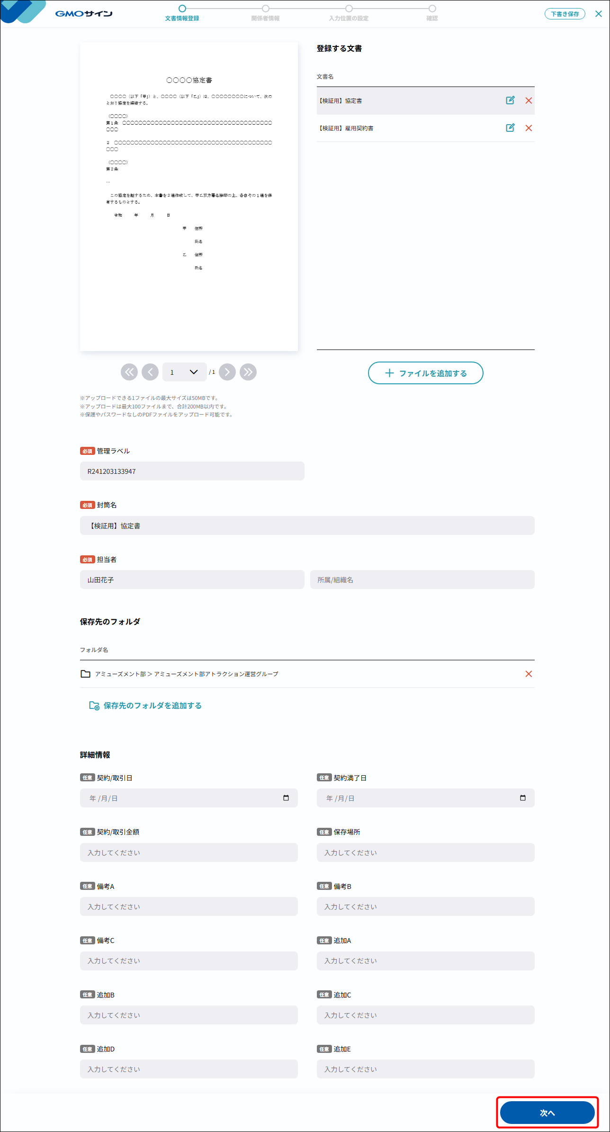
Task: Go to next page of preview
Action: coord(227,372)
